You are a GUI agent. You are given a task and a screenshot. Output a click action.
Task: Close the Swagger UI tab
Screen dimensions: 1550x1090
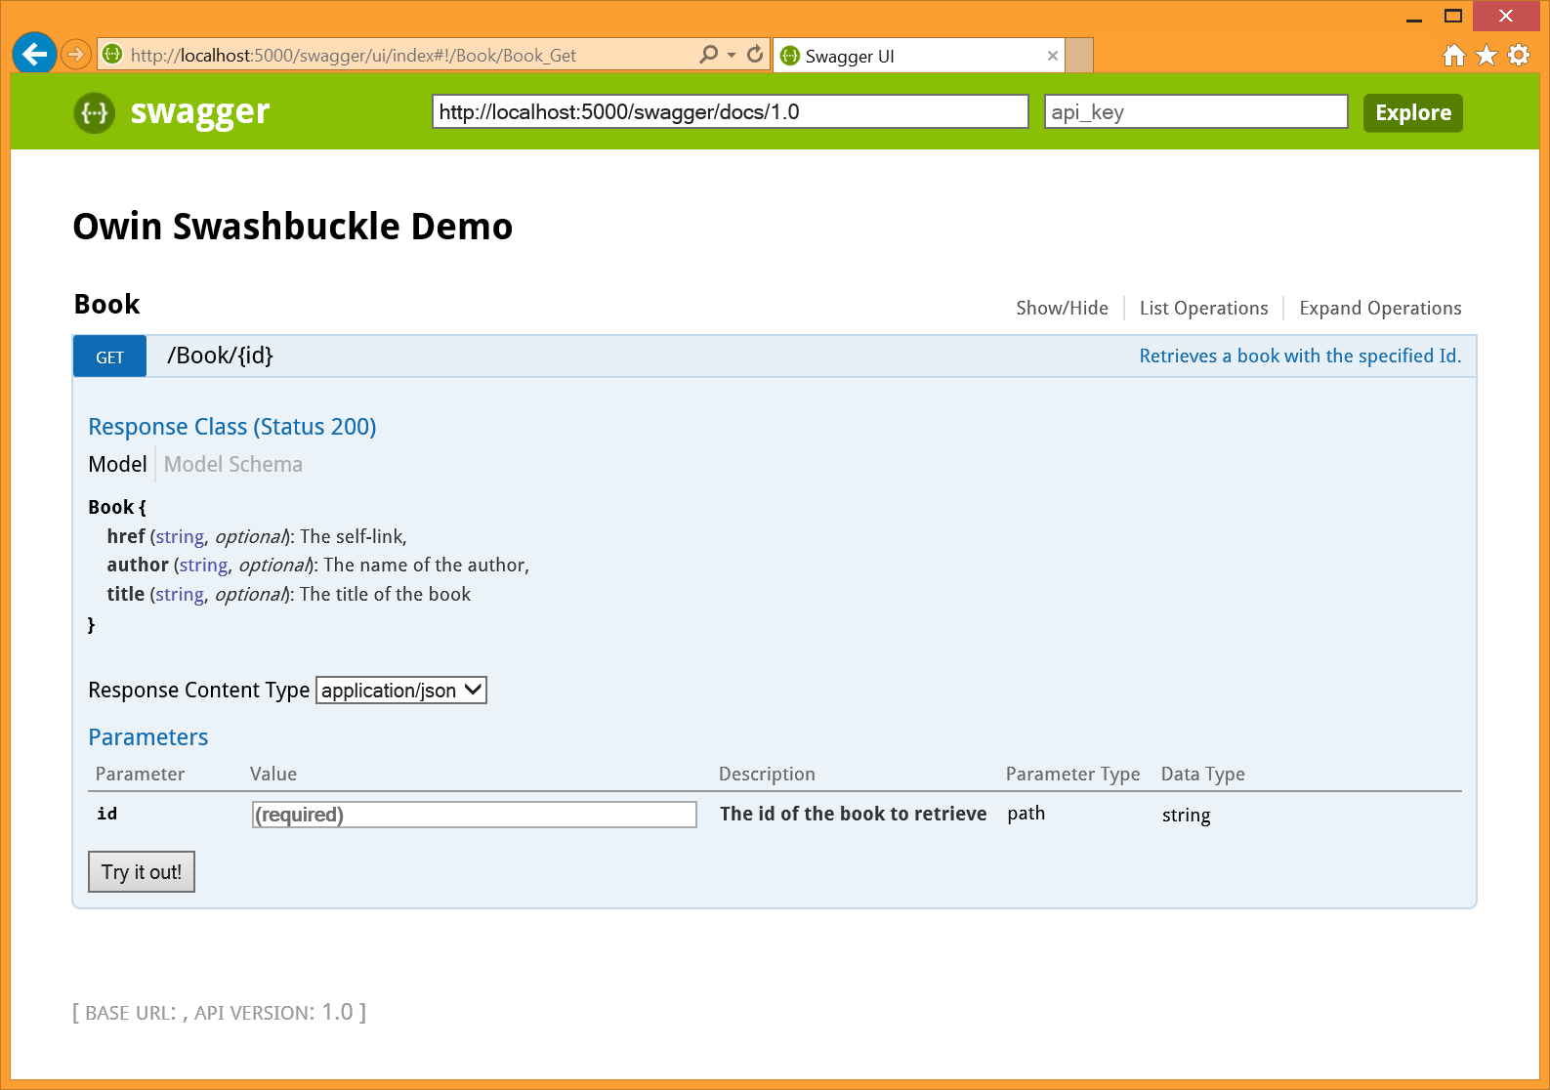click(x=1052, y=56)
